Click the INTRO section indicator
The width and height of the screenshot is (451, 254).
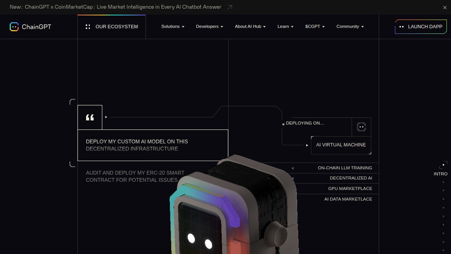440,174
